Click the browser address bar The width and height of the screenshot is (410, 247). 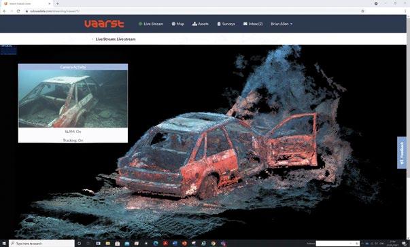click(194, 12)
